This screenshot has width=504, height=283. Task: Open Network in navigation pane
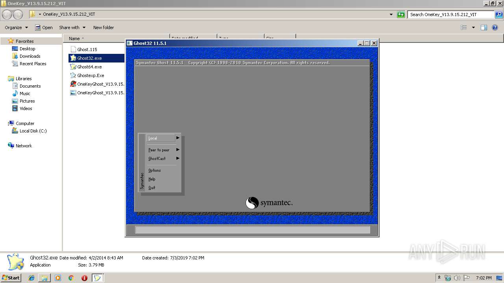(24, 146)
